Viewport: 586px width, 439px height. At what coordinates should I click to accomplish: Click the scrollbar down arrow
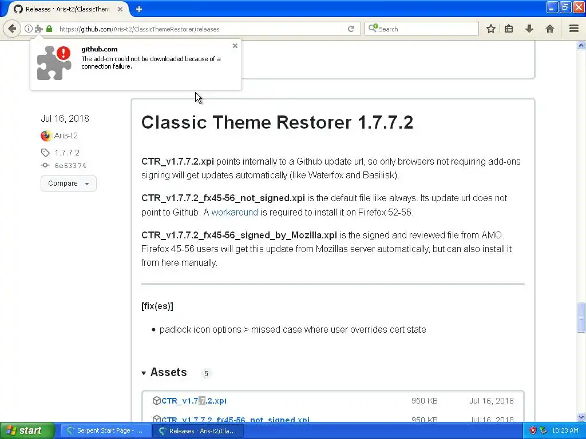pyautogui.click(x=581, y=417)
